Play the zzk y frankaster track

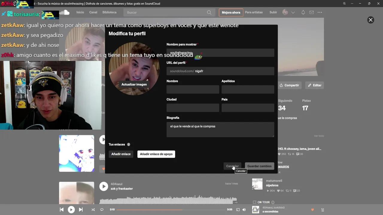coord(104,186)
